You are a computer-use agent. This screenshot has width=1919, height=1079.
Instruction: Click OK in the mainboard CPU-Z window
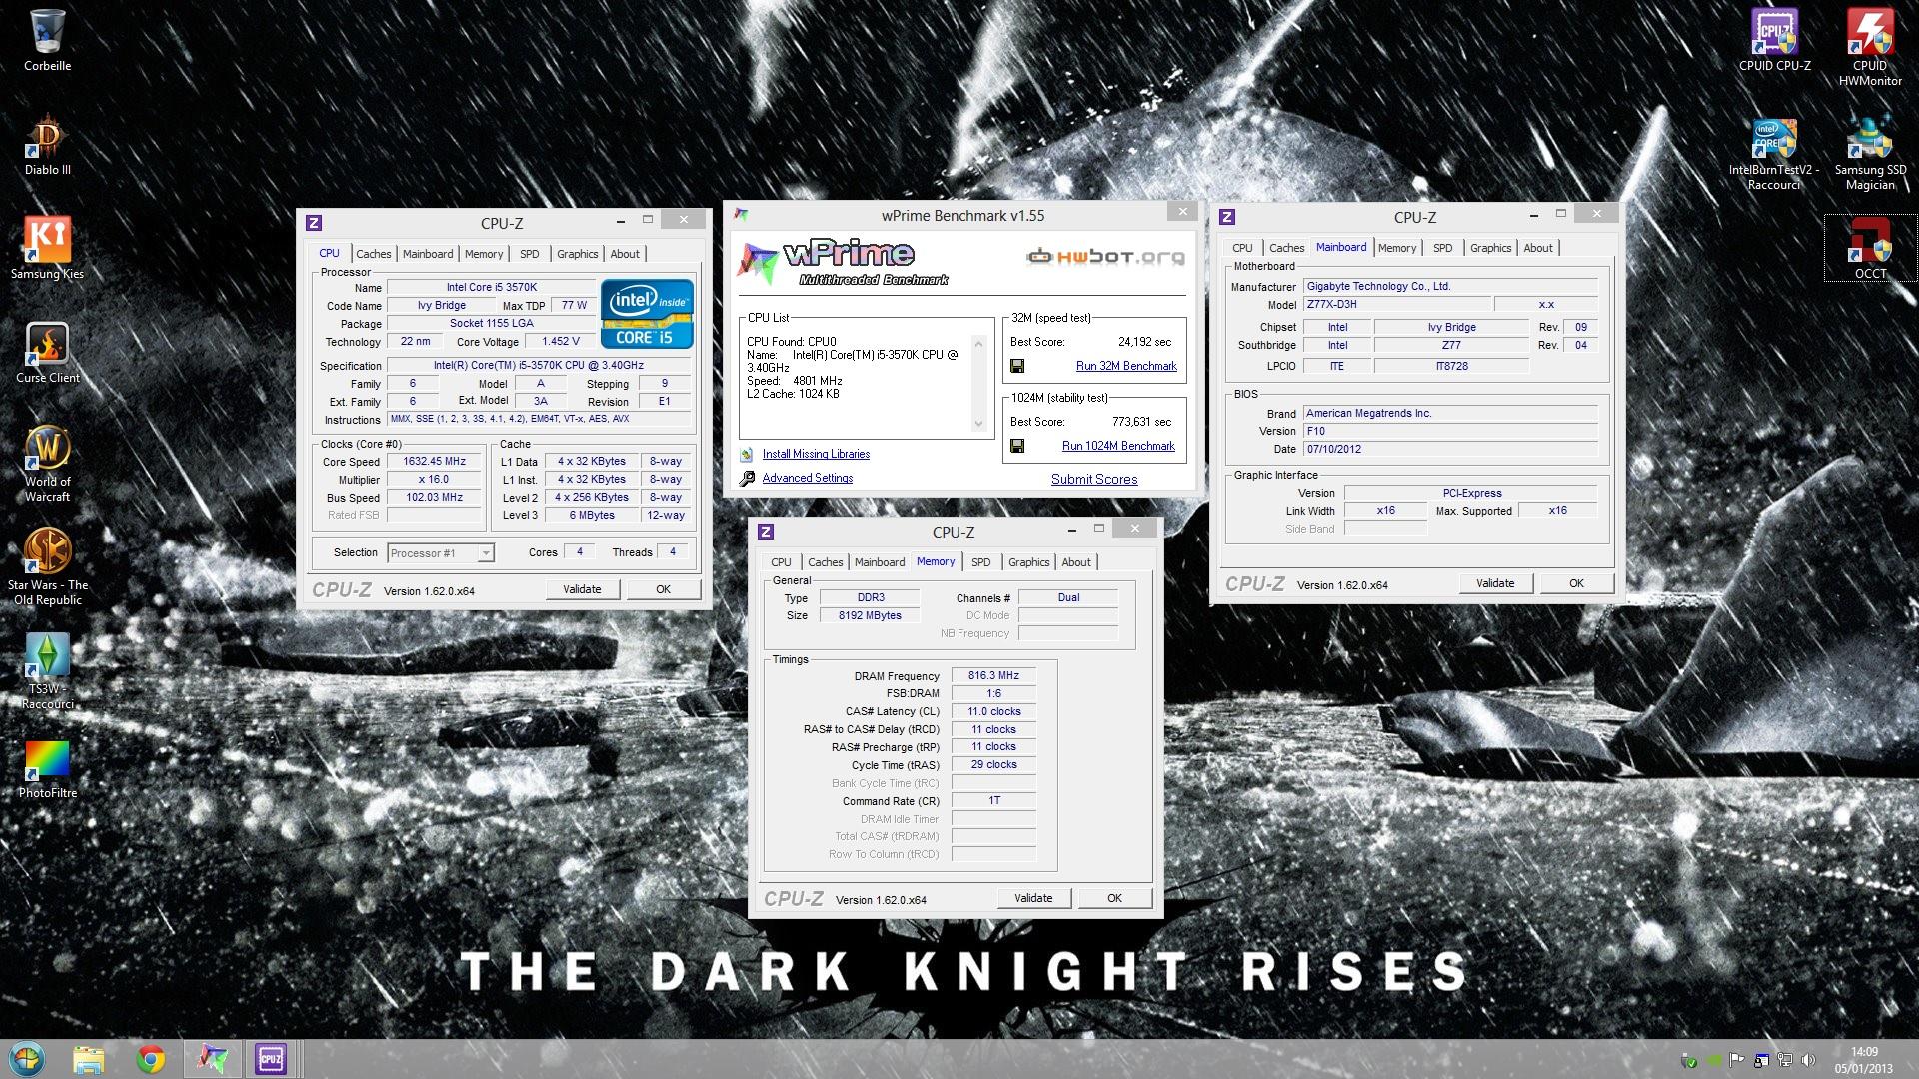(1576, 583)
